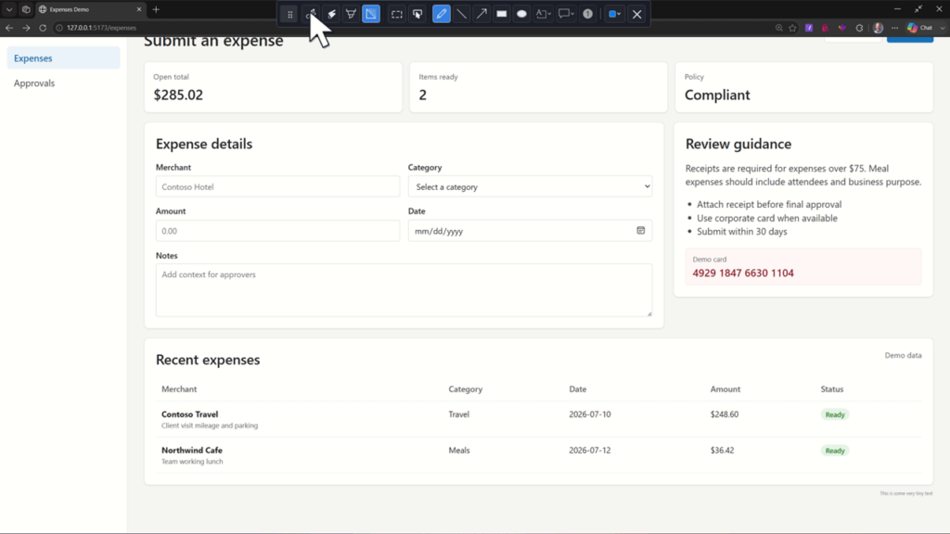This screenshot has height=534, width=950.
Task: Open the Text tool dropdown
Action: [543, 14]
